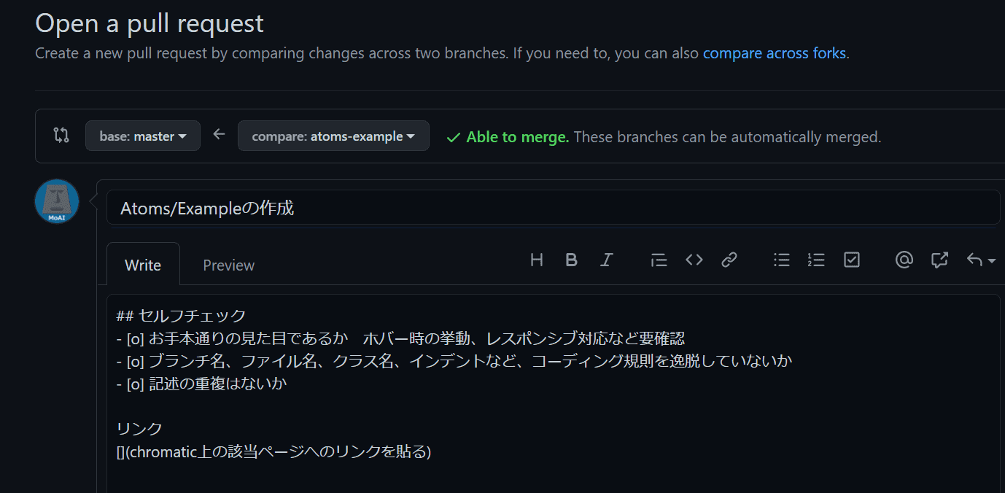Image resolution: width=1005 pixels, height=493 pixels.
Task: Insert a heading with the H icon
Action: (537, 260)
